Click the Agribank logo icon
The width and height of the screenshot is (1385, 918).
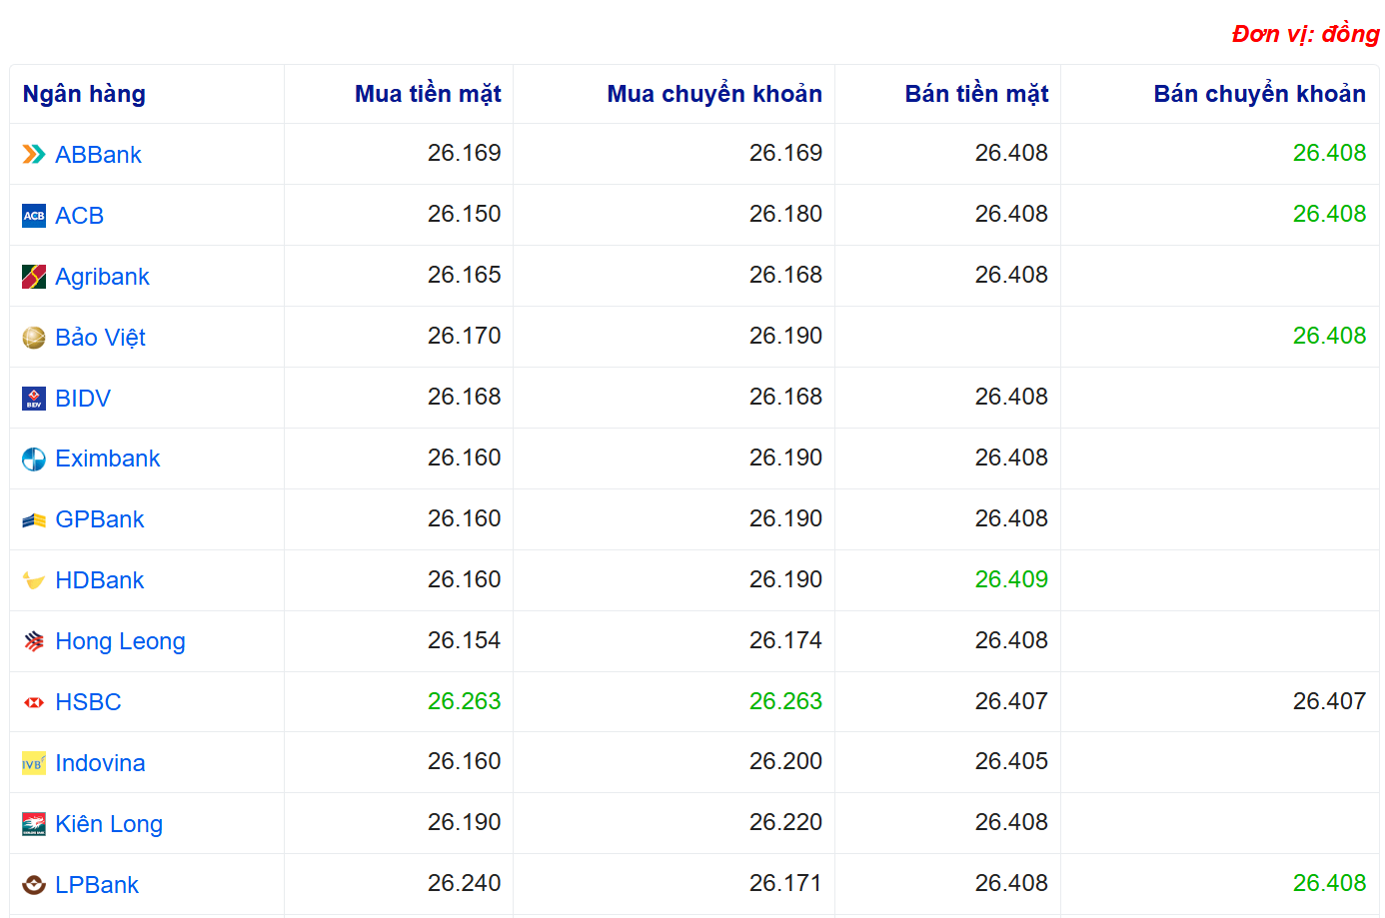point(34,277)
